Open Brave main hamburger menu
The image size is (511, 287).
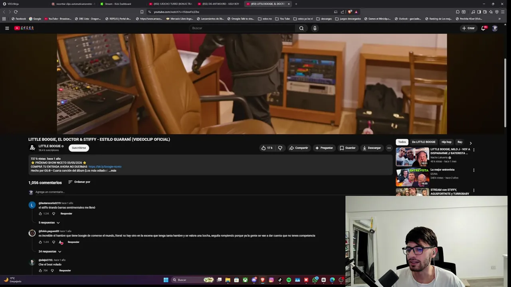[x=502, y=12]
